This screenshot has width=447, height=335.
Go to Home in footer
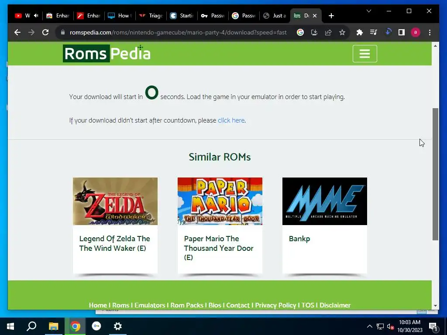[98, 305]
